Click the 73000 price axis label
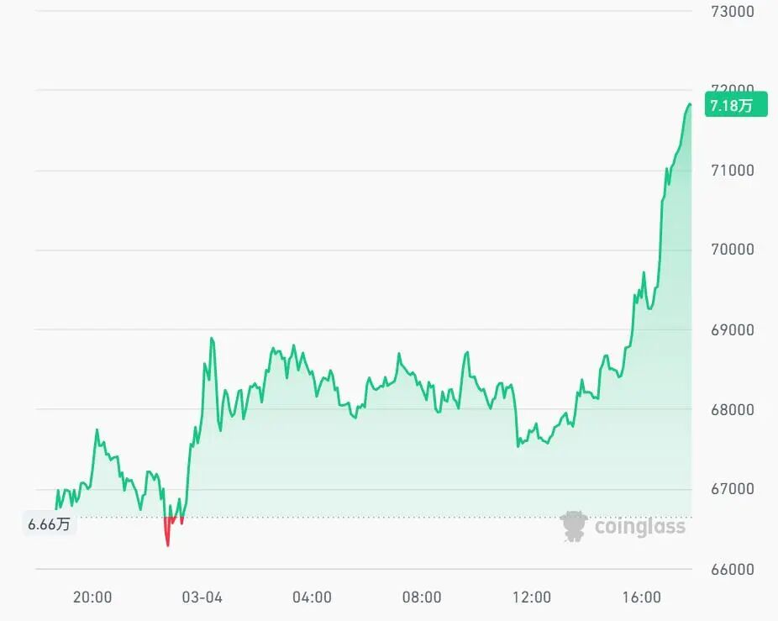 [732, 12]
